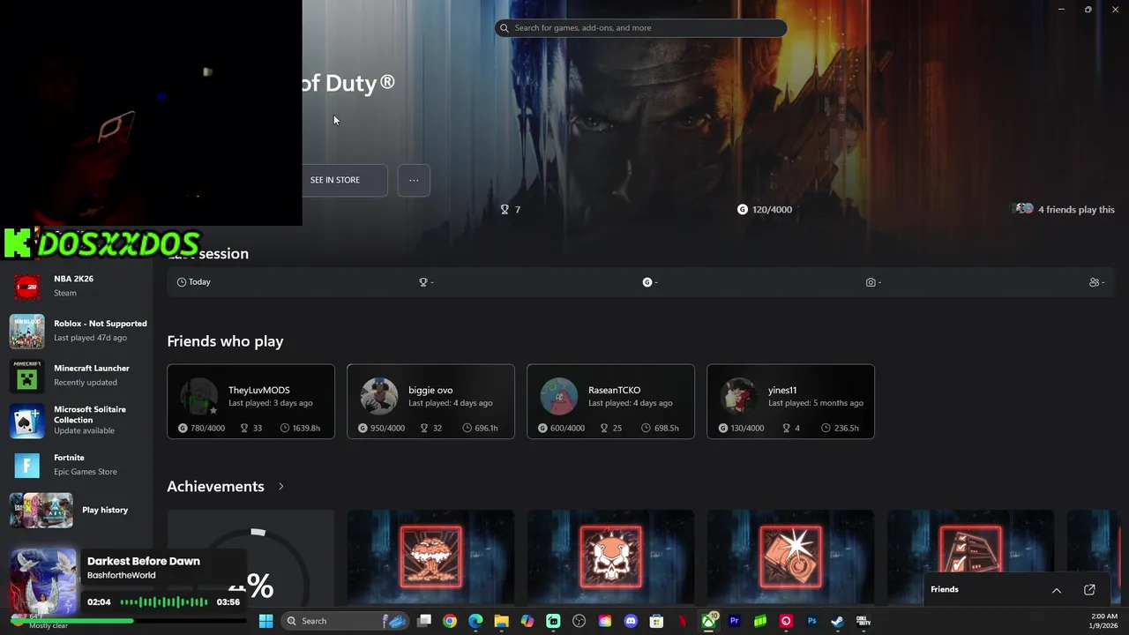
Task: Click RaseanTCKO avatar picture
Action: tap(559, 396)
